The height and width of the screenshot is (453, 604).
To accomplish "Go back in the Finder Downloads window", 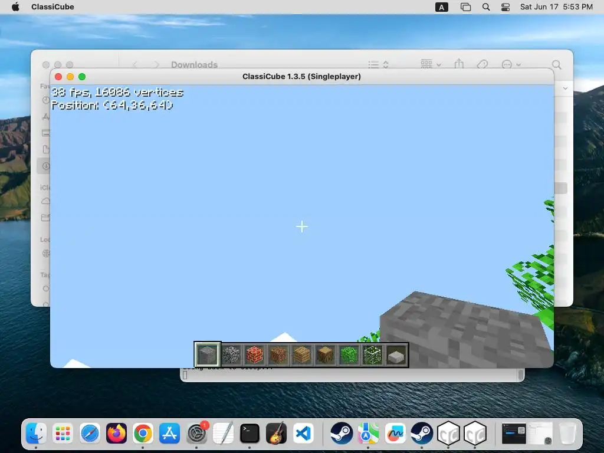I will click(135, 65).
